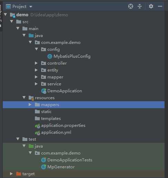Collapse the main com.example.demo package arrow
This screenshot has height=178, width=168.
pyautogui.click(x=30, y=42)
